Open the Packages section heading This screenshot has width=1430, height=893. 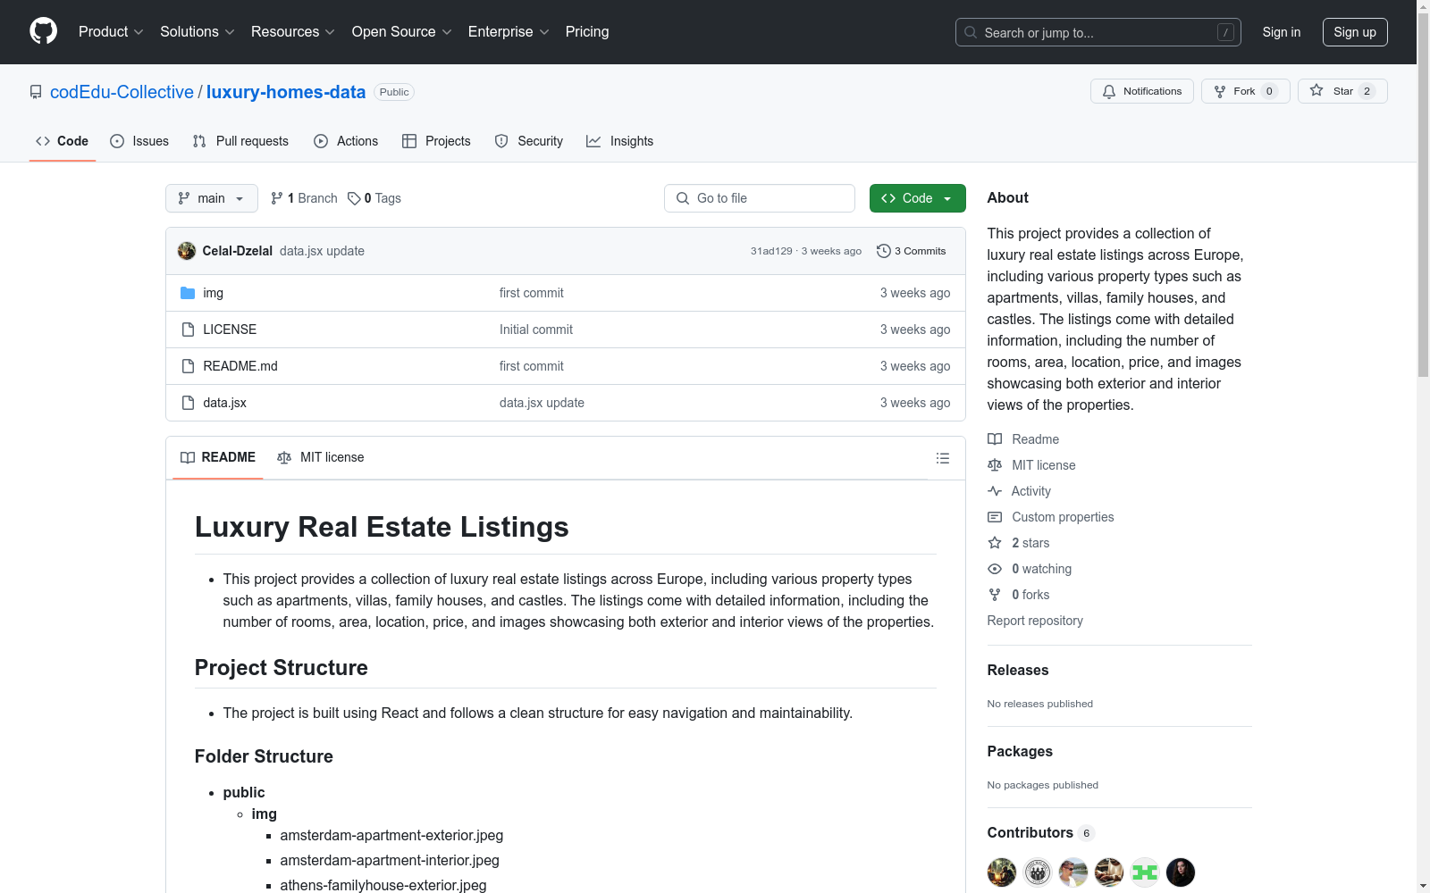(x=1020, y=752)
